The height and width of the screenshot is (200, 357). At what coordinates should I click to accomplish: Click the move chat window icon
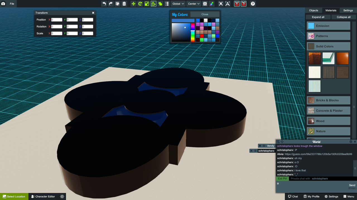282,142
